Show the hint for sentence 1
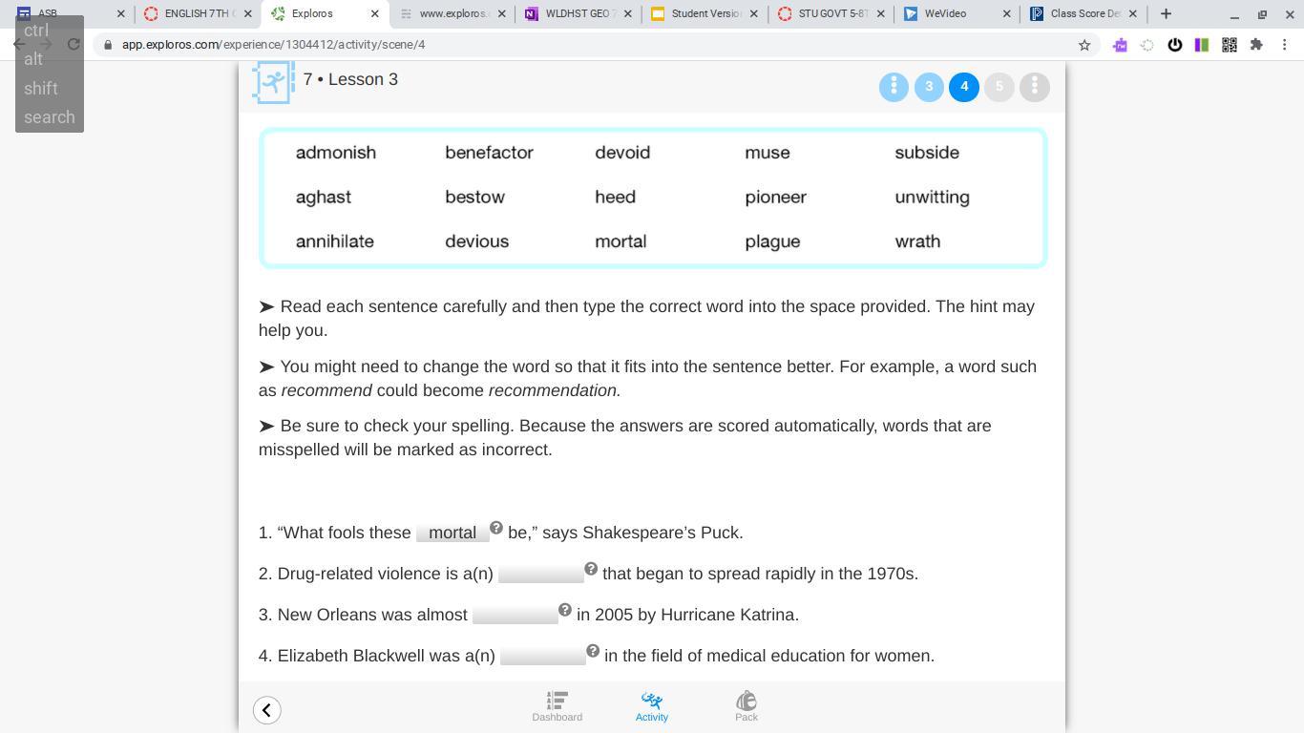The image size is (1304, 733). 496,528
